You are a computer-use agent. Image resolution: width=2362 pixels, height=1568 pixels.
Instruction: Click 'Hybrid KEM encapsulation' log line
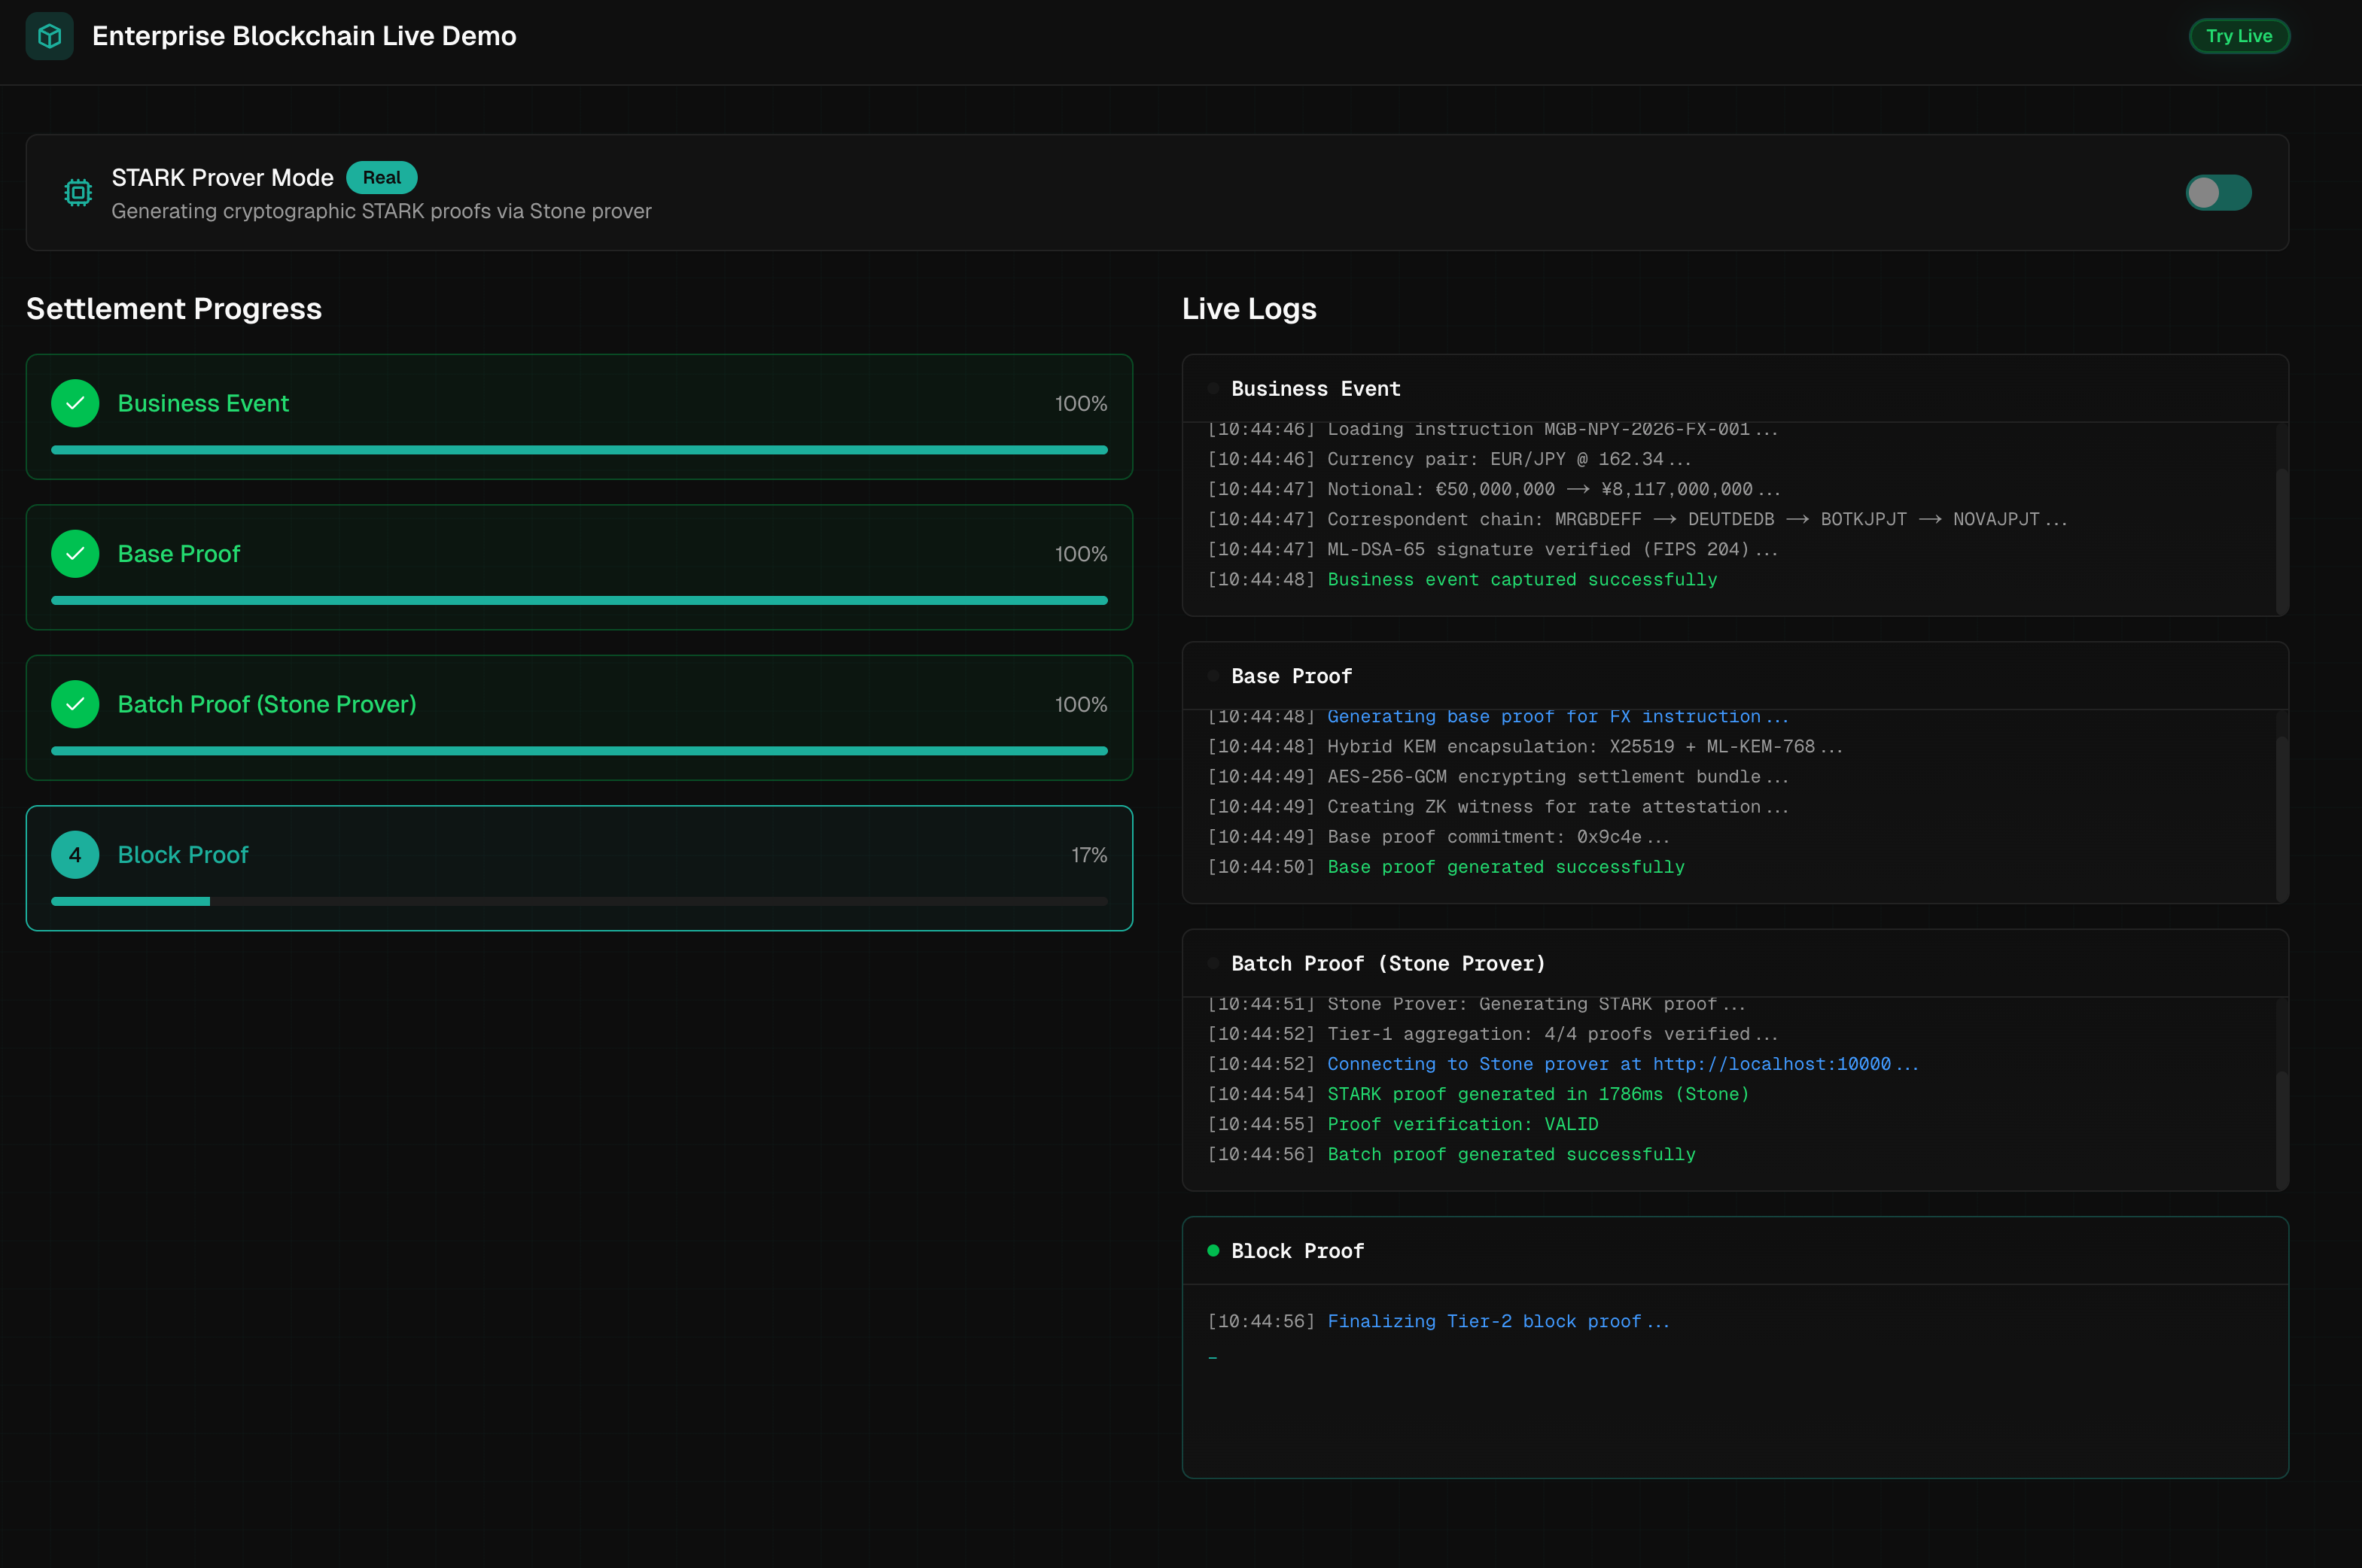point(1525,746)
